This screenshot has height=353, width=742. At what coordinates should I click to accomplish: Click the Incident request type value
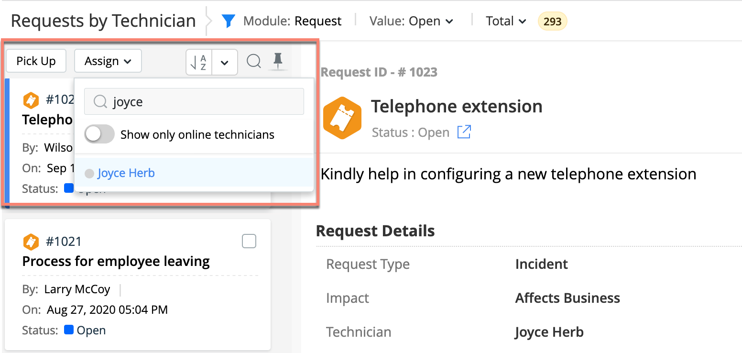pos(542,264)
